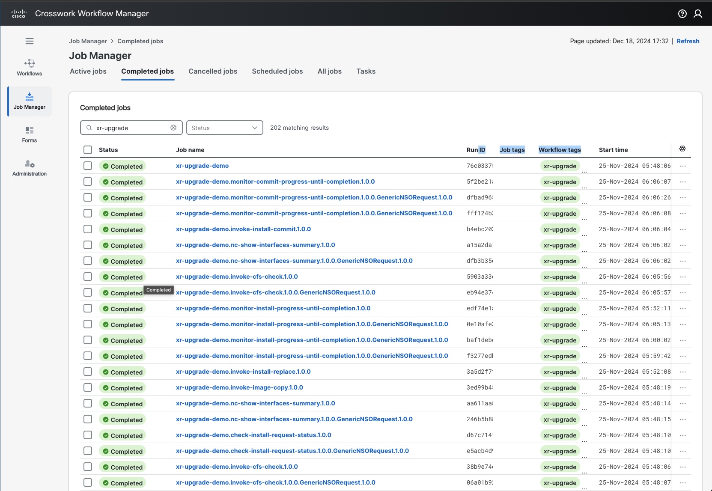Click the Cisco logo
This screenshot has width=712, height=491.
[x=18, y=14]
